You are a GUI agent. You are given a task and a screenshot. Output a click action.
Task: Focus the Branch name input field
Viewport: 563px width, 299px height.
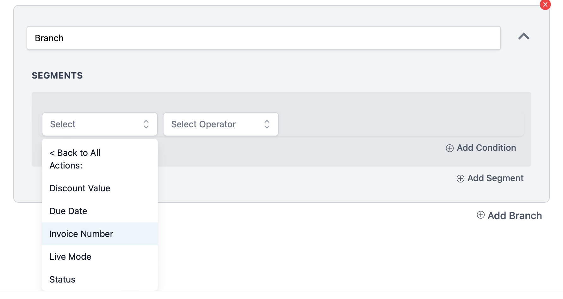tap(263, 38)
